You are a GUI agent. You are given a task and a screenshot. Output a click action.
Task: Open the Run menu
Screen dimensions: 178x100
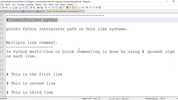point(57,4)
